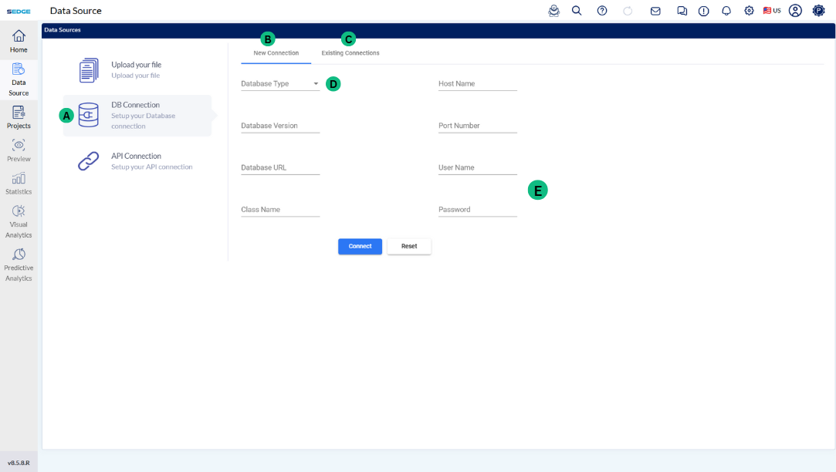Show notifications via bell icon
Viewport: 836px width, 472px height.
click(x=726, y=11)
